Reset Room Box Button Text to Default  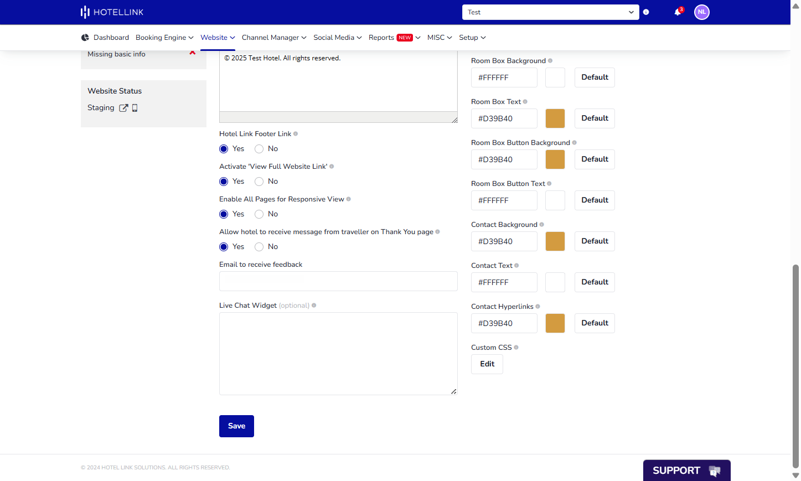point(595,200)
